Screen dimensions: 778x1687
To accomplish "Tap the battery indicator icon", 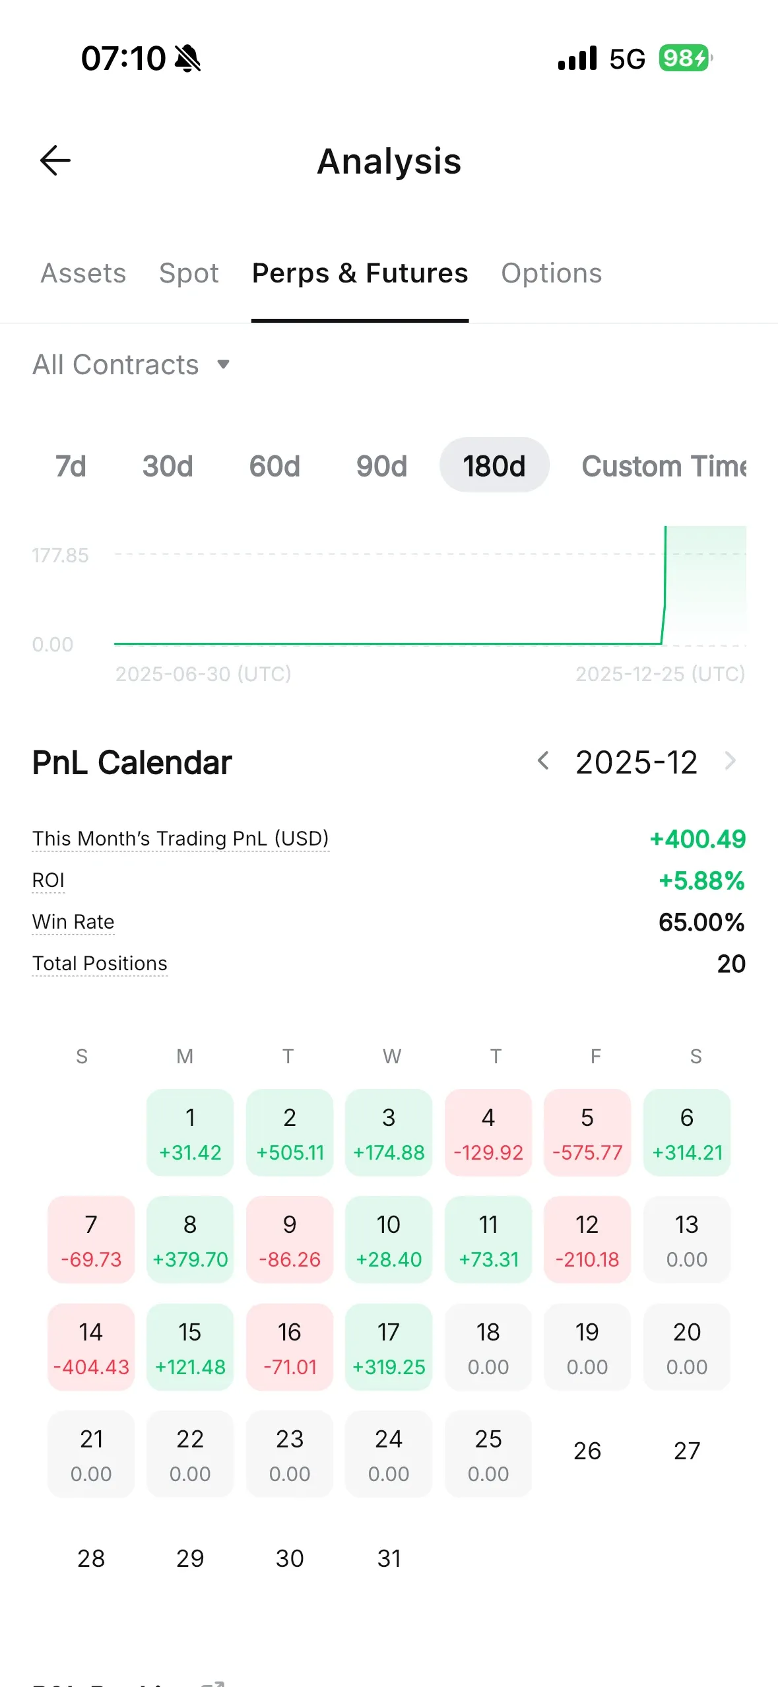I will click(686, 59).
